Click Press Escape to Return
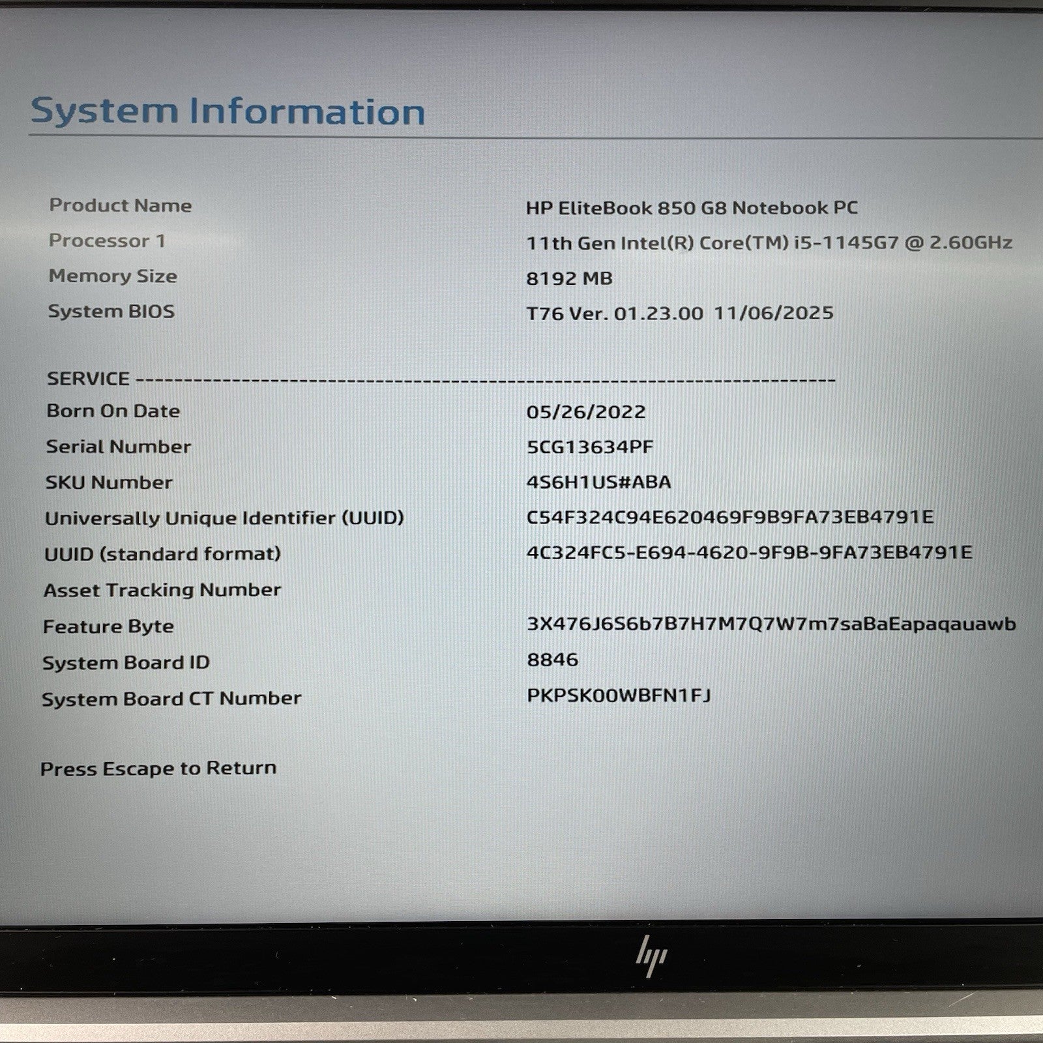This screenshot has width=1043, height=1043. point(158,769)
